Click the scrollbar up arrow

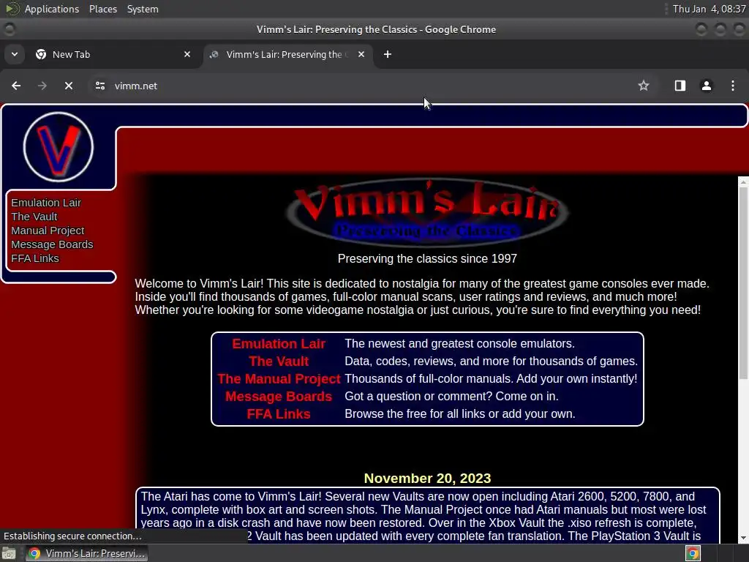pyautogui.click(x=743, y=182)
